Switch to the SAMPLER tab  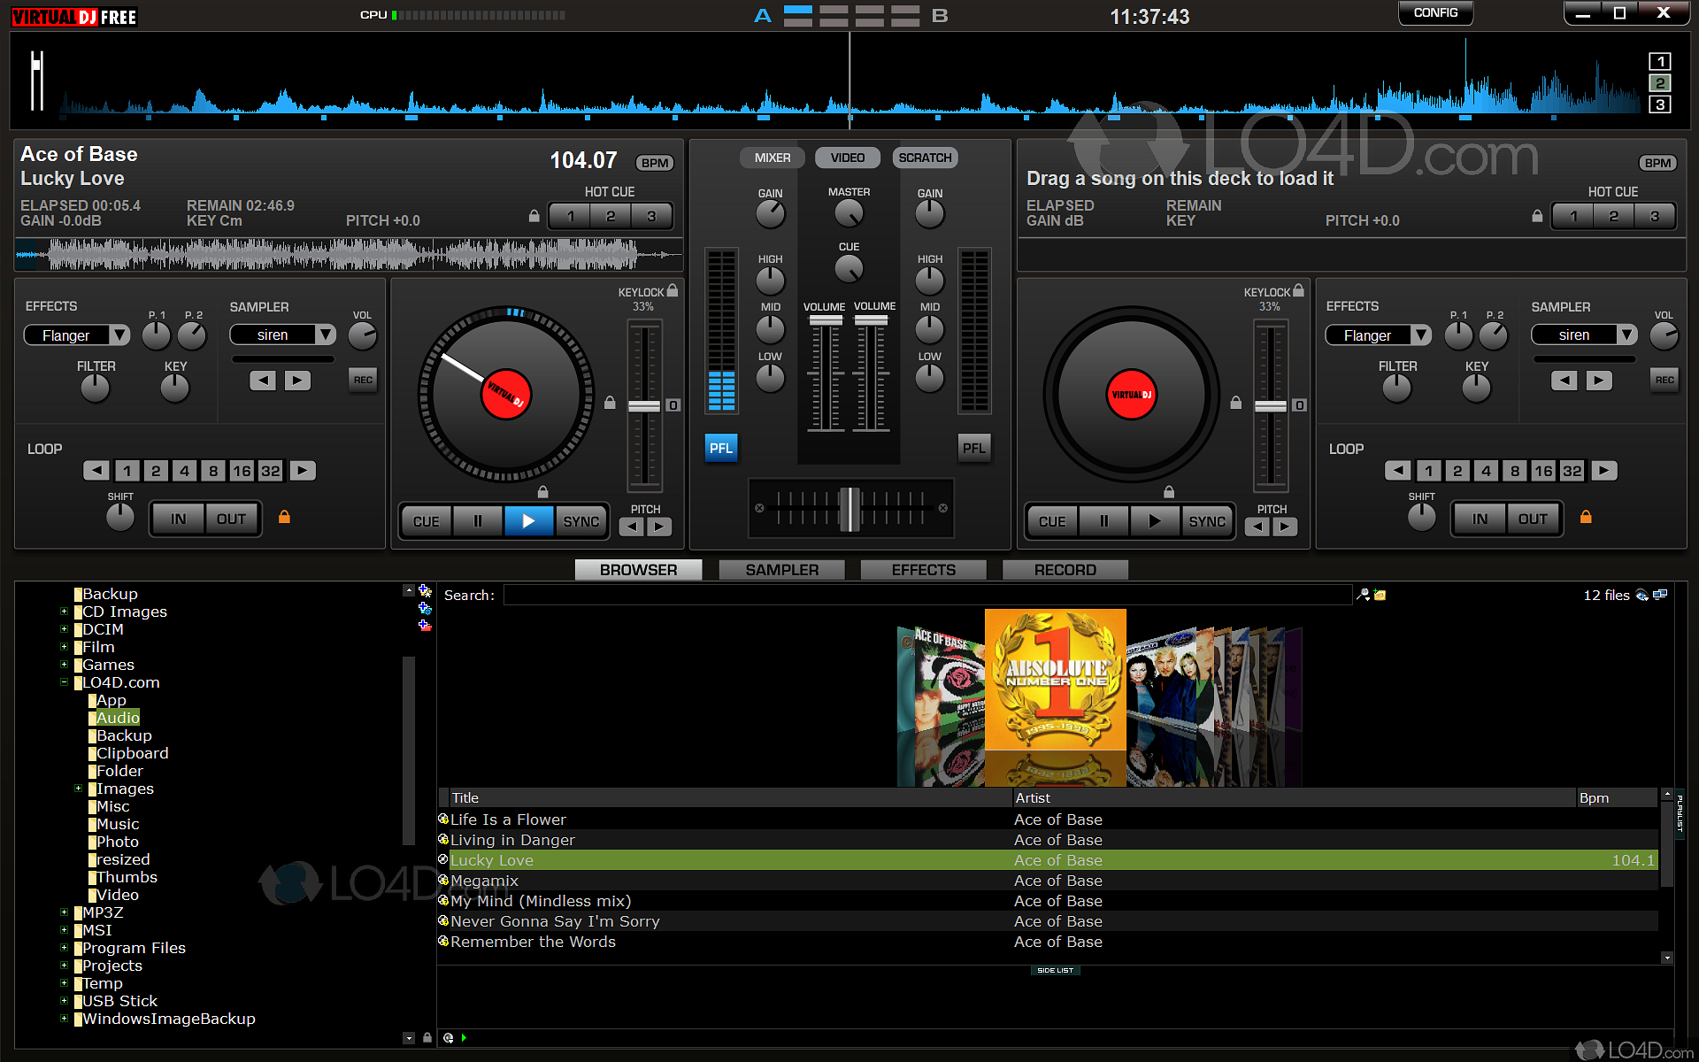point(781,570)
